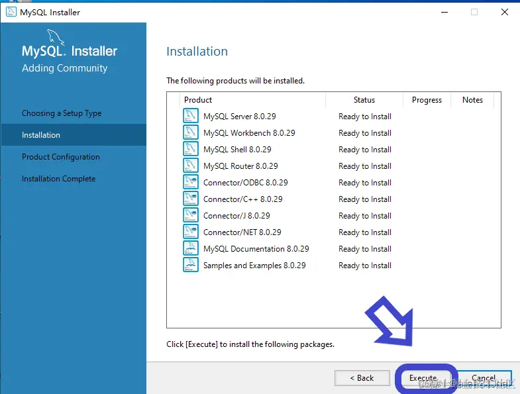This screenshot has width=520, height=394.
Task: Select the Connector/NET 8.0.29 row text
Action: (242, 232)
